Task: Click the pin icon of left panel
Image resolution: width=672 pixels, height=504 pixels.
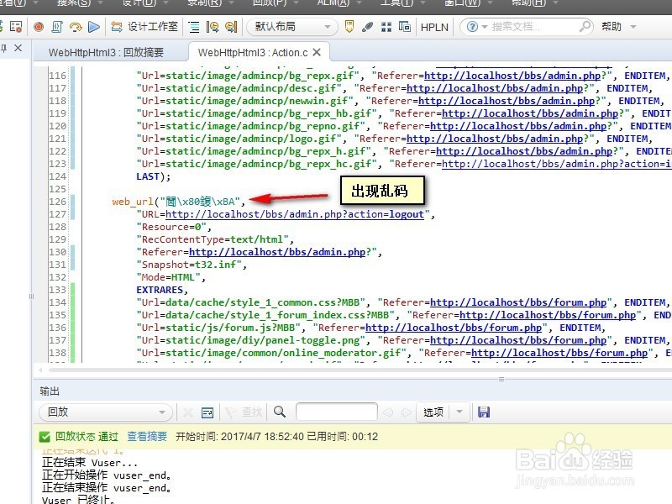Action: click(x=4, y=48)
